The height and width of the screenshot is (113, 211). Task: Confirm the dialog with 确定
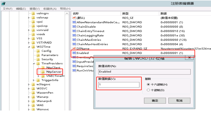155,101
